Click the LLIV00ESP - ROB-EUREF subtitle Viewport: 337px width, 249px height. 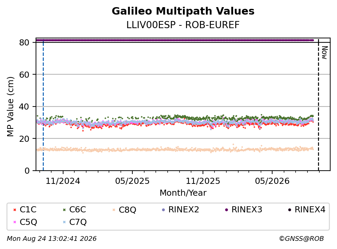click(x=183, y=25)
